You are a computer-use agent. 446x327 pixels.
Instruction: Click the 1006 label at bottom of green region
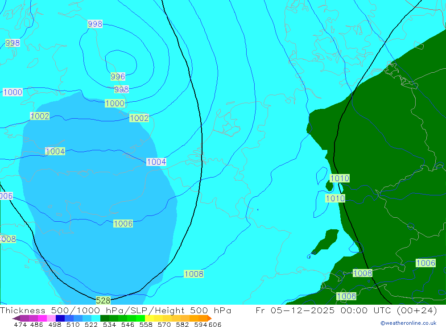(x=347, y=296)
